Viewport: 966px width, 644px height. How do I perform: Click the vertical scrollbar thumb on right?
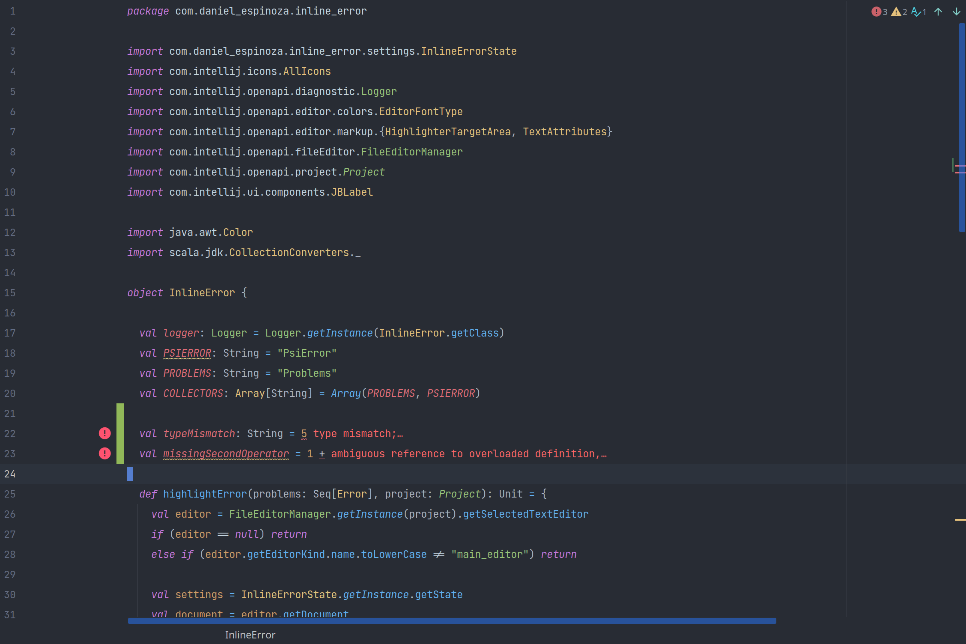pyautogui.click(x=962, y=127)
